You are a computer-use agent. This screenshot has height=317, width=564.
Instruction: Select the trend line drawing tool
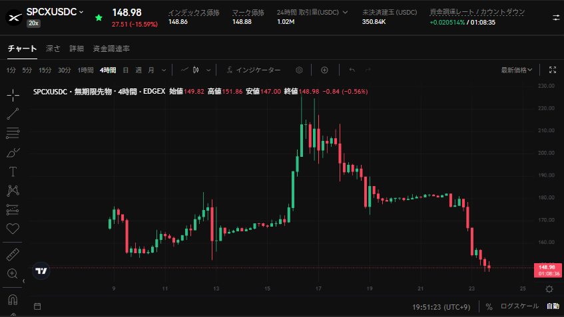click(x=13, y=114)
